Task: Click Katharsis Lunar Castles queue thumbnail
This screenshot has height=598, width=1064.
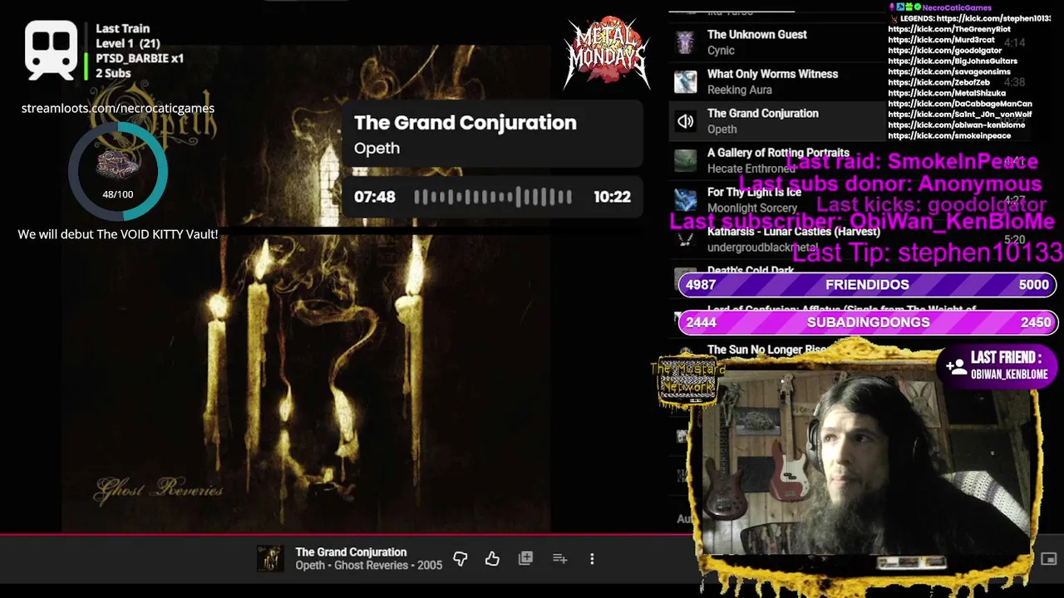Action: pyautogui.click(x=685, y=239)
